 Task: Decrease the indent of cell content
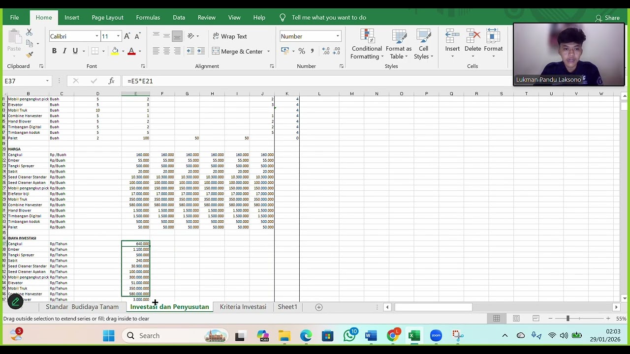tap(190, 51)
